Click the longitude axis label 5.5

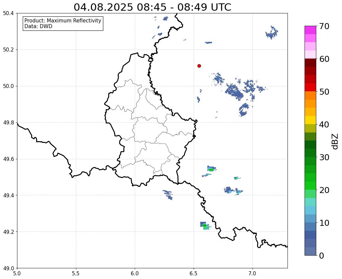coord(76,273)
